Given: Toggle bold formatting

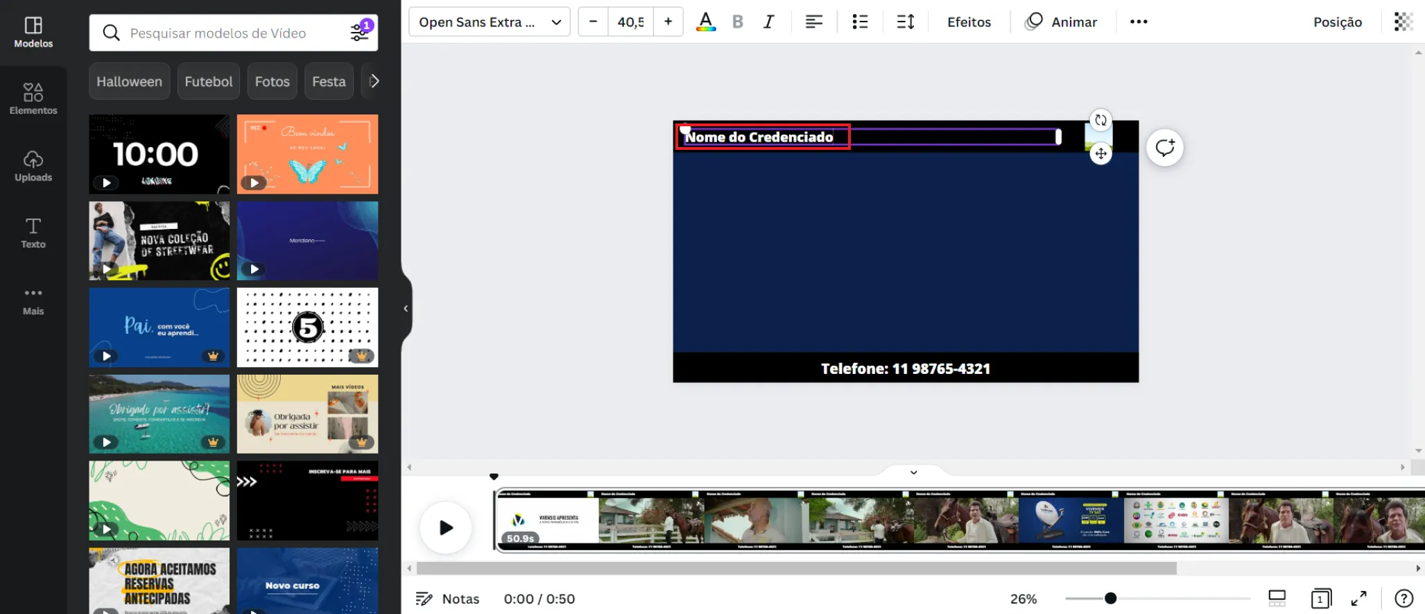Looking at the screenshot, I should 737,22.
